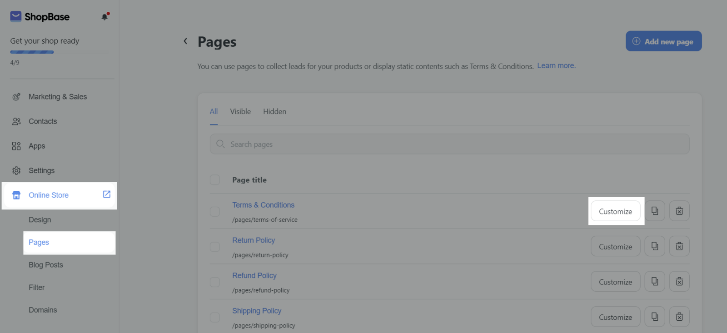The image size is (727, 333).
Task: Click the Add new page button
Action: 663,41
